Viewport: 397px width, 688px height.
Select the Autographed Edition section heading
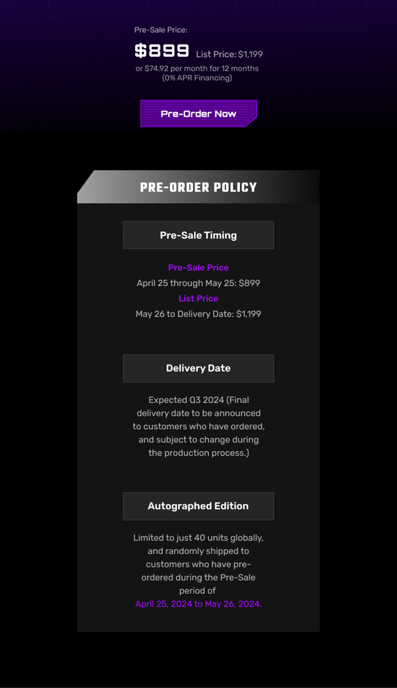coord(198,506)
